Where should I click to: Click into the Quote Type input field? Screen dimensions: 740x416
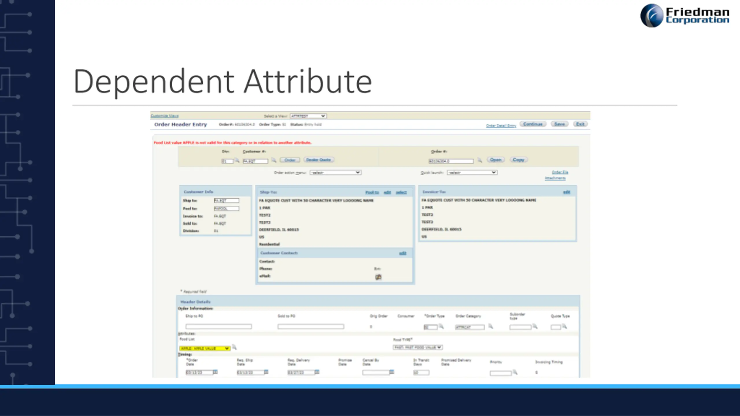click(556, 327)
